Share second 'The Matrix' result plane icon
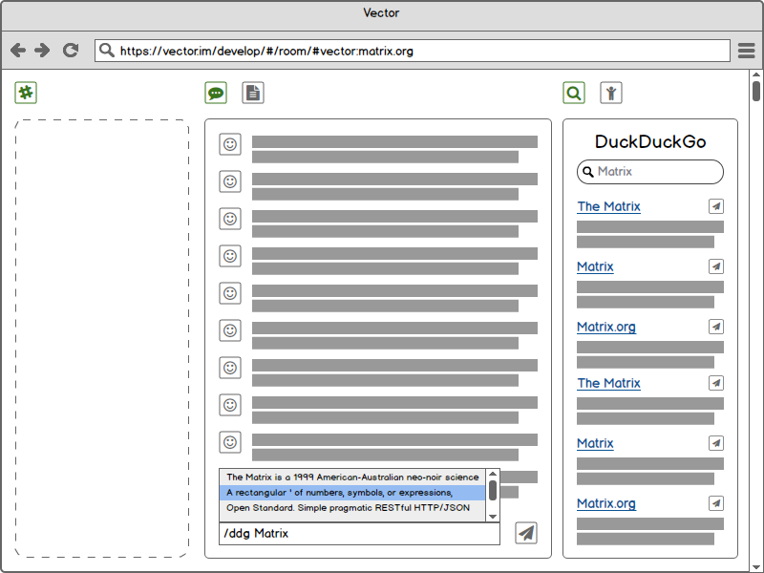This screenshot has width=764, height=573. (715, 383)
